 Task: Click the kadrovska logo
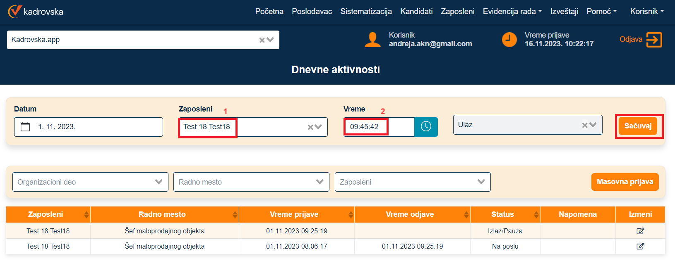click(36, 12)
